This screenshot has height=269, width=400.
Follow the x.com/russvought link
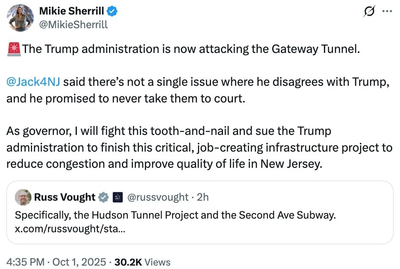71,228
